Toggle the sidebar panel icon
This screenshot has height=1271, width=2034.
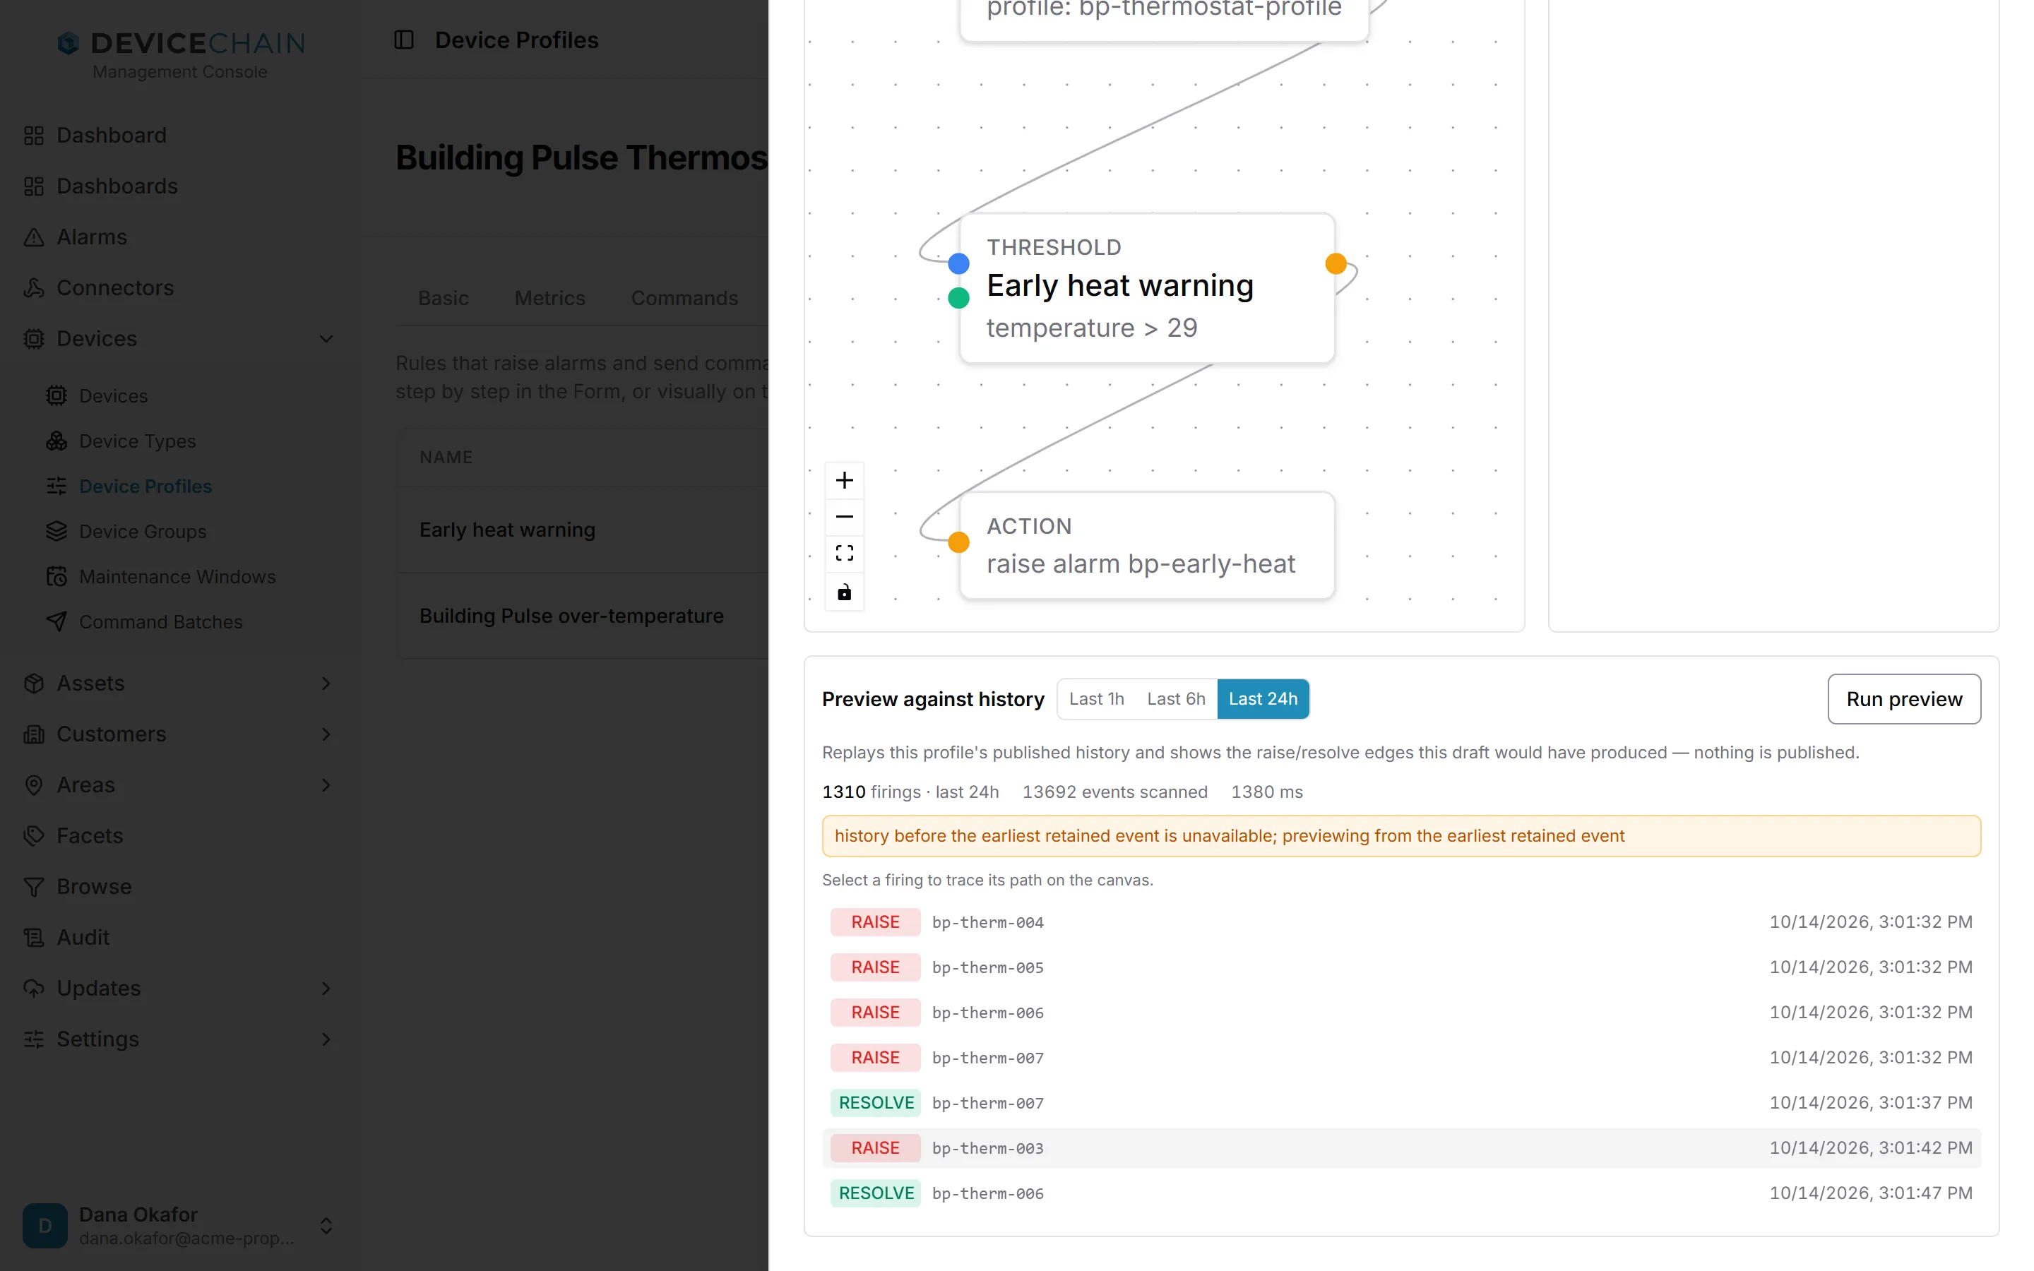click(403, 40)
